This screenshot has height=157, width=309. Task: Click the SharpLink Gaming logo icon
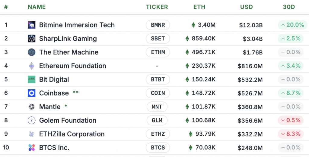click(x=31, y=38)
